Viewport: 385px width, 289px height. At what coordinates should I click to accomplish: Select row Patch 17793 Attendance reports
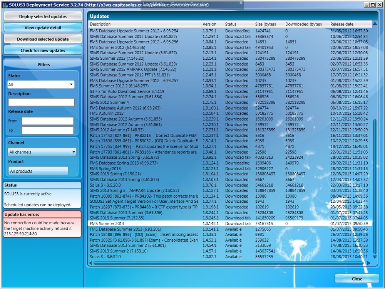230,152
